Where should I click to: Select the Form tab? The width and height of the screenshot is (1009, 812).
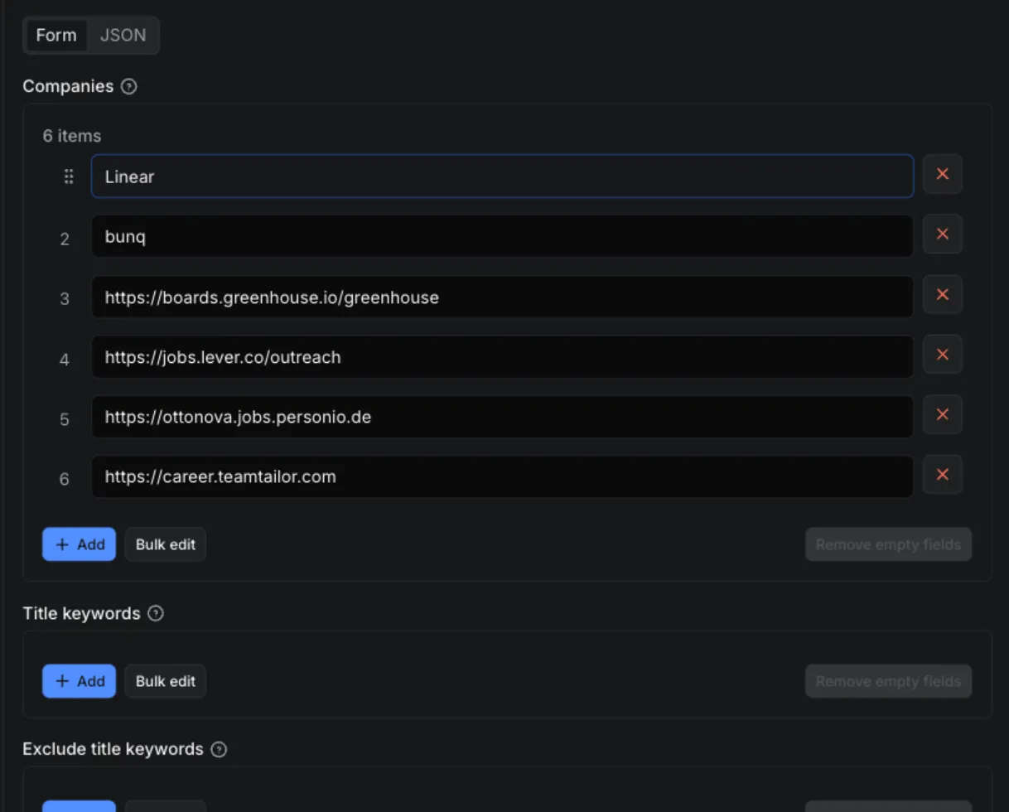(56, 35)
